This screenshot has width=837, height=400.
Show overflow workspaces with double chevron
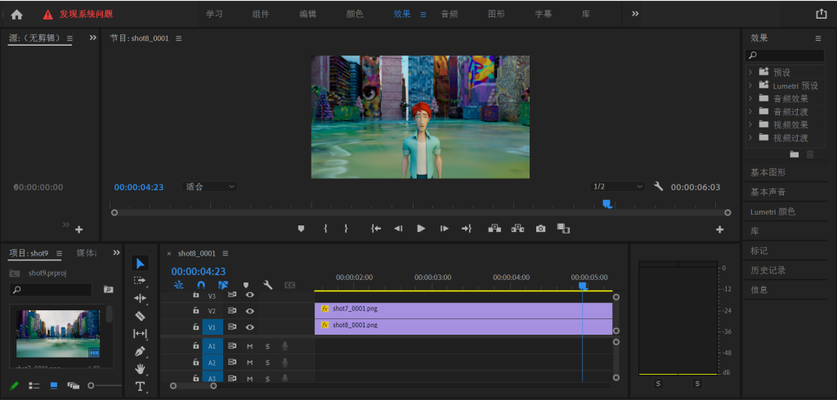click(x=635, y=14)
